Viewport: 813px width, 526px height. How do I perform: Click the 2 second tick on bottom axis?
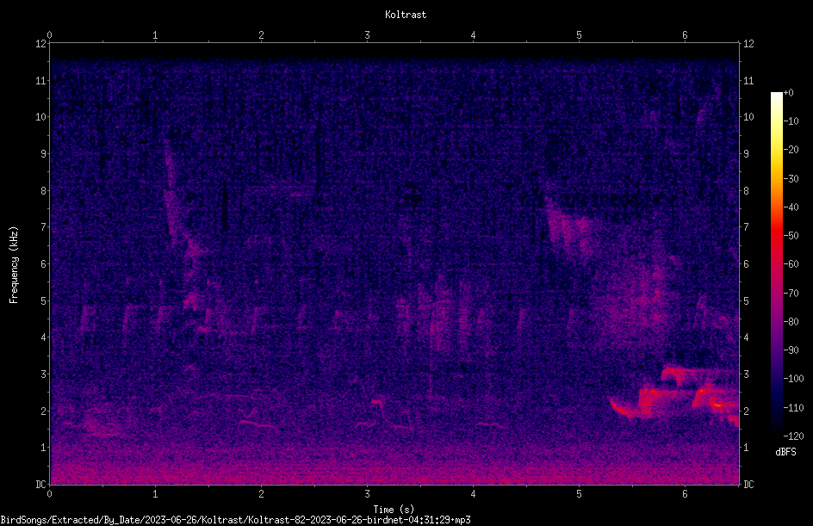261,494
